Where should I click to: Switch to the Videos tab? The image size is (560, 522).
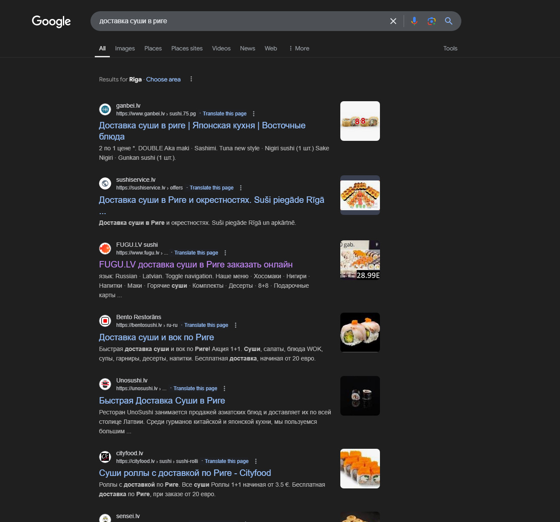point(221,48)
